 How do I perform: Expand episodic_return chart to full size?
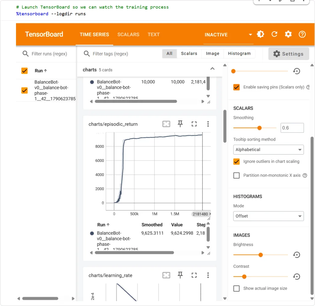point(194,124)
